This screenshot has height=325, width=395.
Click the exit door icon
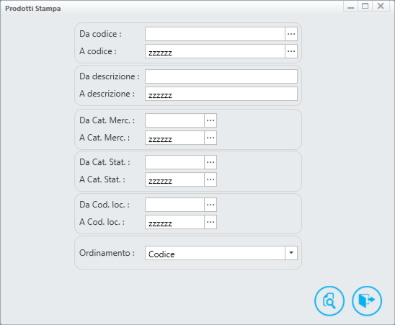pos(367,300)
